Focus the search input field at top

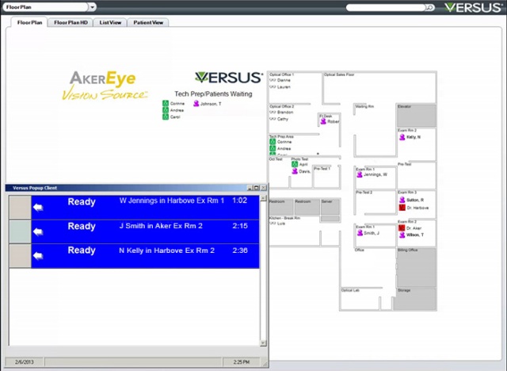click(386, 7)
